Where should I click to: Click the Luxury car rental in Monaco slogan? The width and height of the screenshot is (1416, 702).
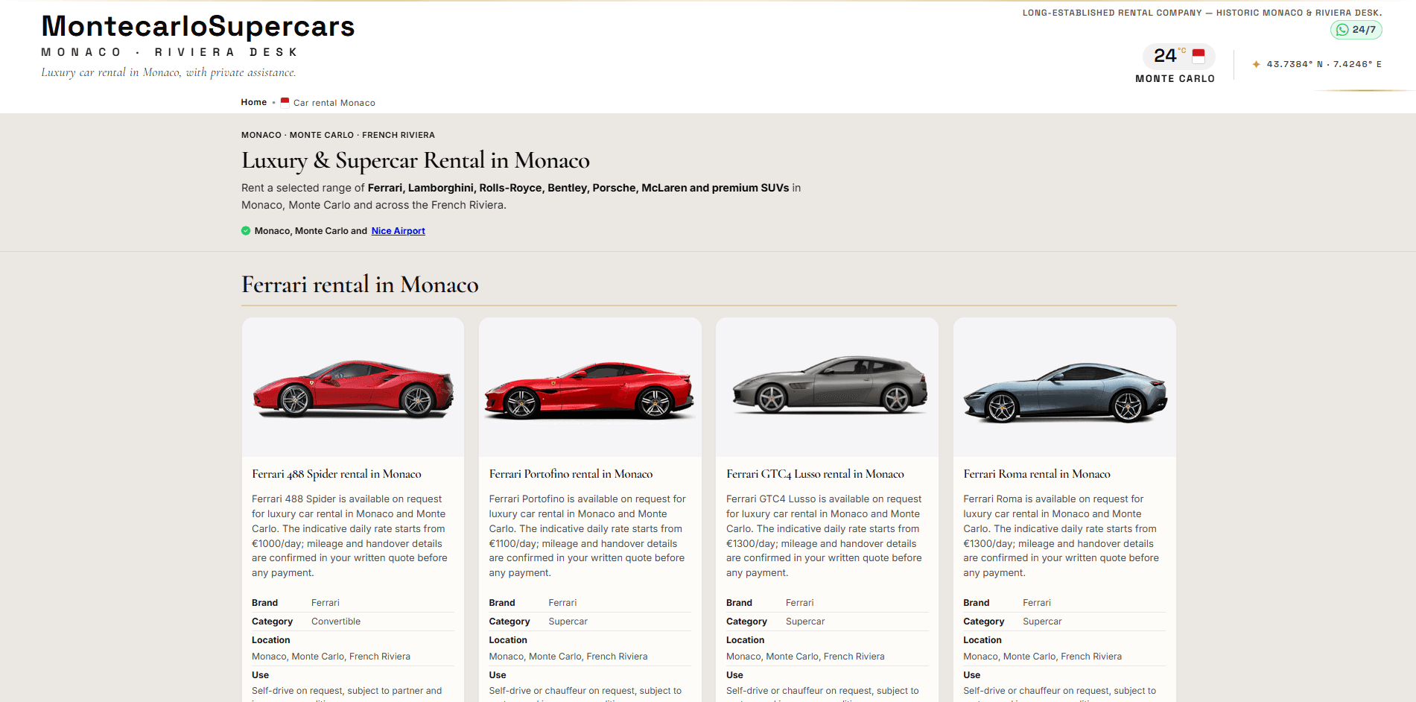point(168,72)
